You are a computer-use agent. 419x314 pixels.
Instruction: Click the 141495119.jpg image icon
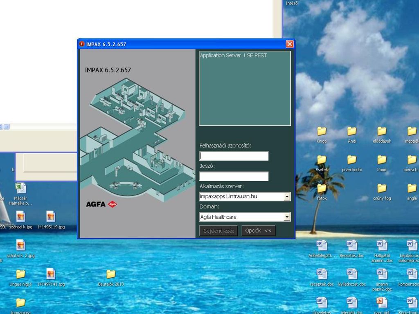tap(51, 217)
